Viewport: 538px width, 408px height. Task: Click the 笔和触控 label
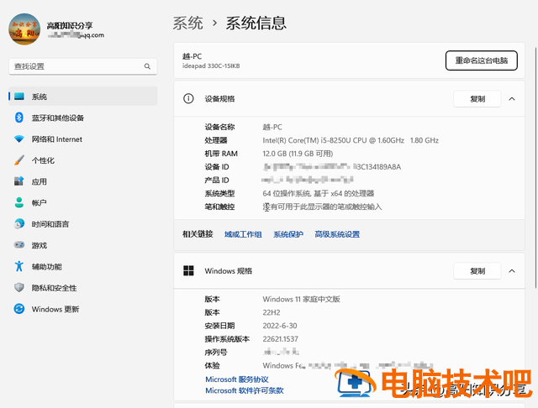(219, 207)
